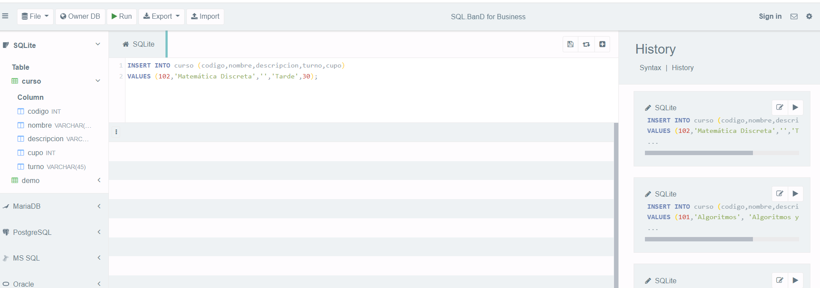
Task: Click inside the SQL editor area
Action: (x=371, y=90)
